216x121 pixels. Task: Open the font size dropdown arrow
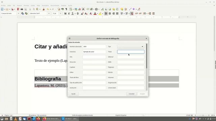pyautogui.click(x=60, y=13)
